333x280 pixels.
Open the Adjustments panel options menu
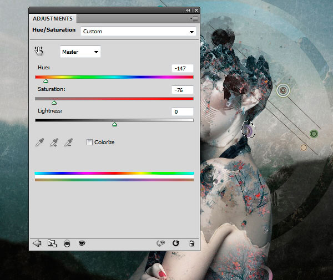coord(194,19)
